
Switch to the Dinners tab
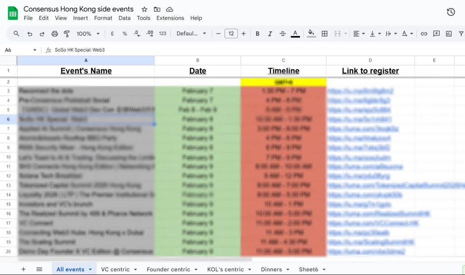[272, 270]
